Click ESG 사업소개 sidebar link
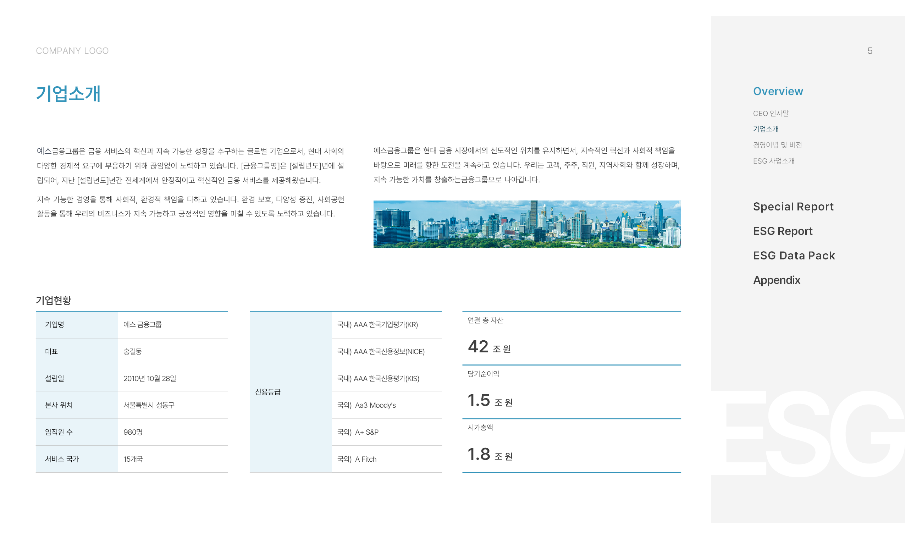The width and height of the screenshot is (911, 533). (x=773, y=161)
